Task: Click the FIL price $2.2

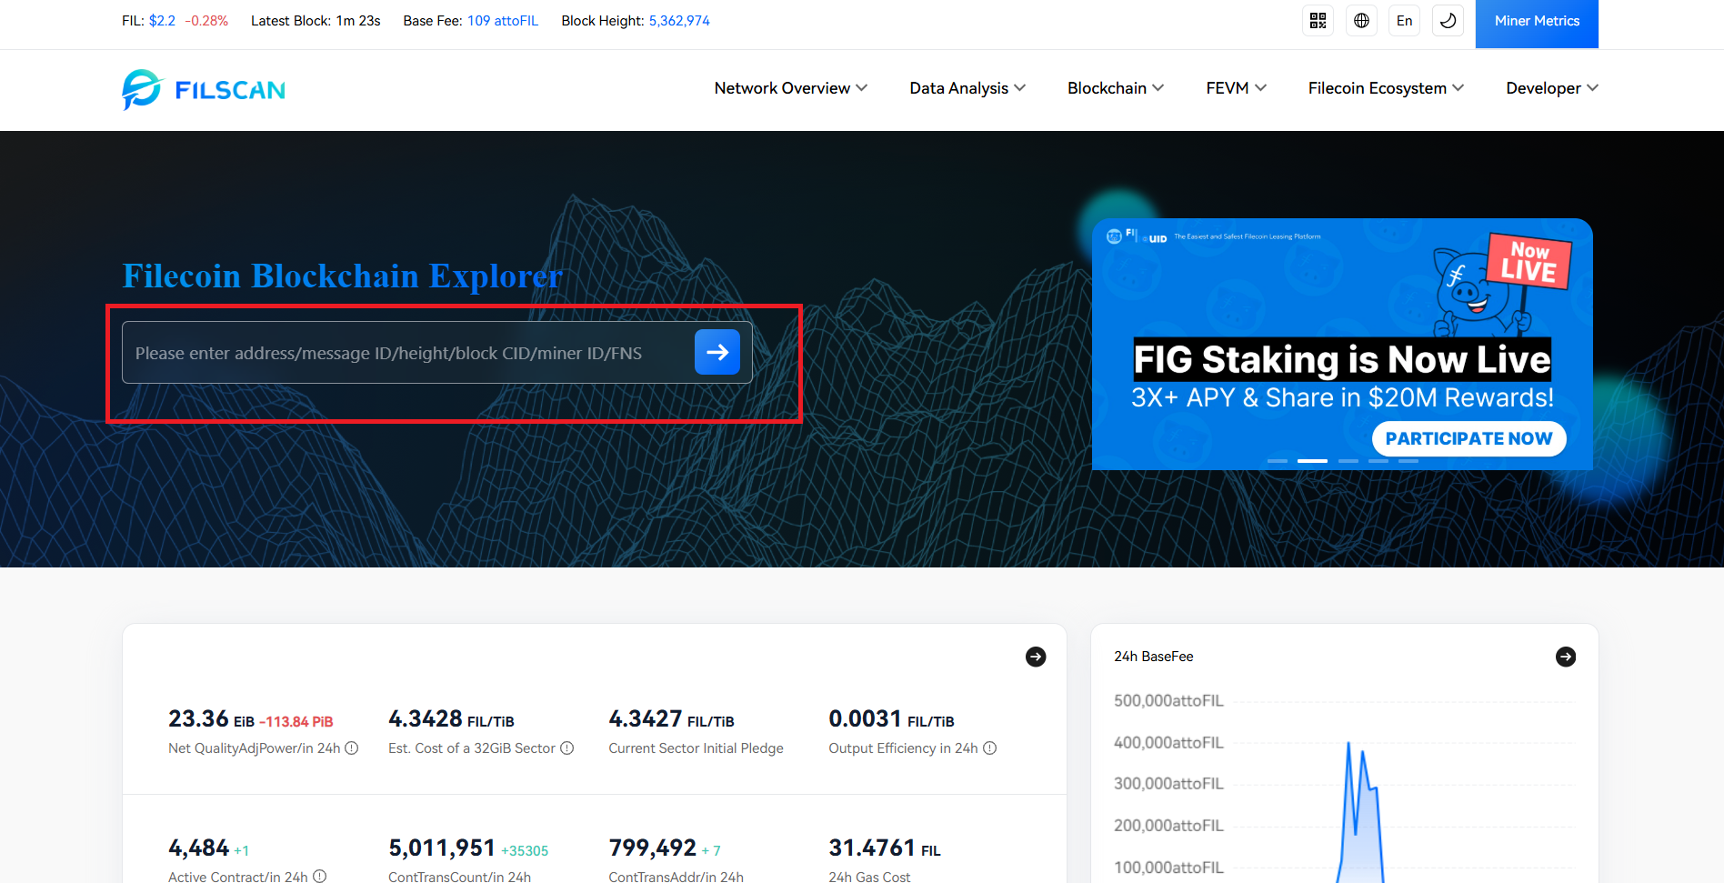Action: pos(162,21)
